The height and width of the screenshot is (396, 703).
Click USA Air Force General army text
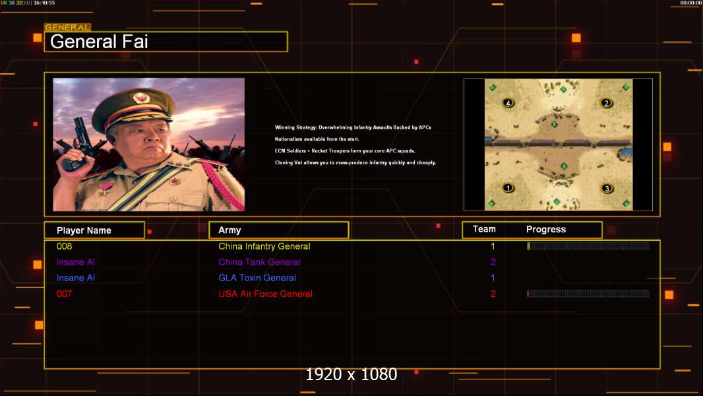(x=265, y=294)
